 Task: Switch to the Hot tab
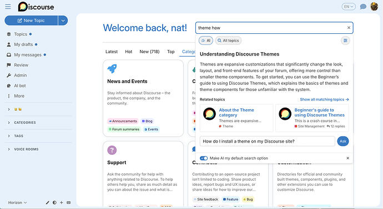tap(128, 52)
